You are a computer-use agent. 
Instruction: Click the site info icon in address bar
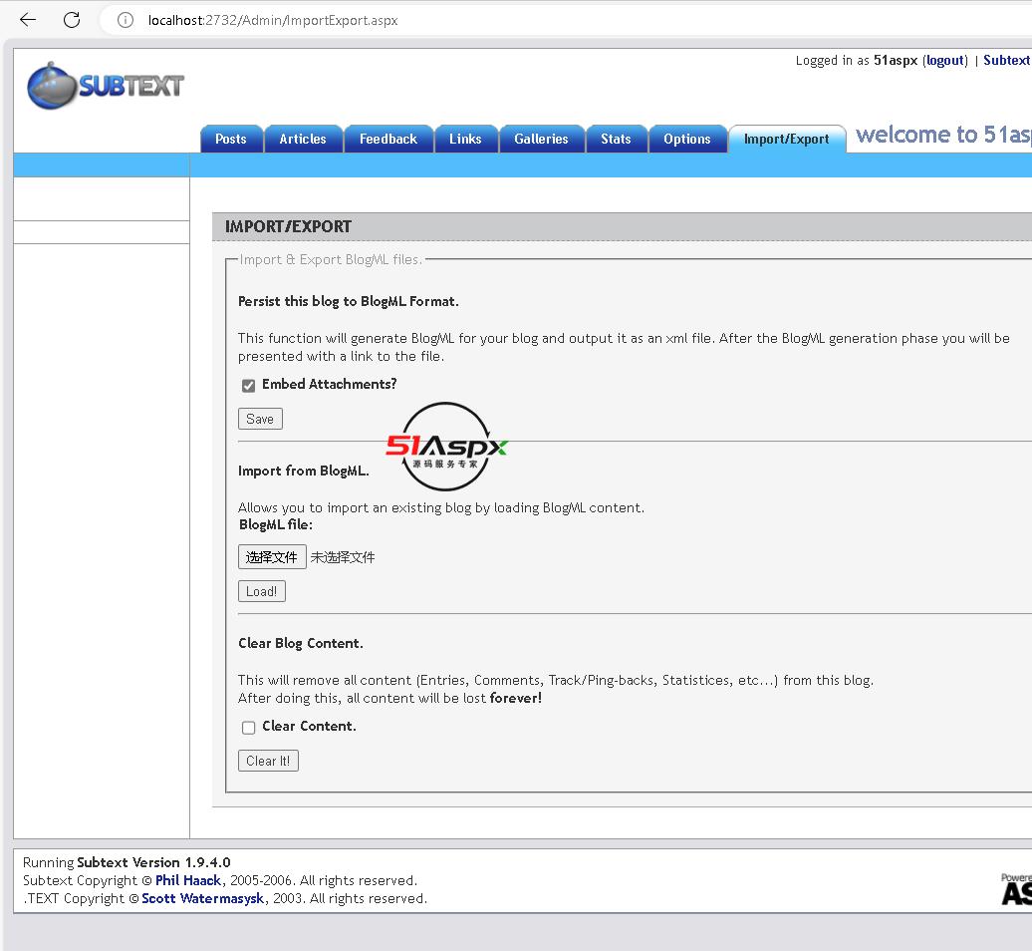pos(126,20)
